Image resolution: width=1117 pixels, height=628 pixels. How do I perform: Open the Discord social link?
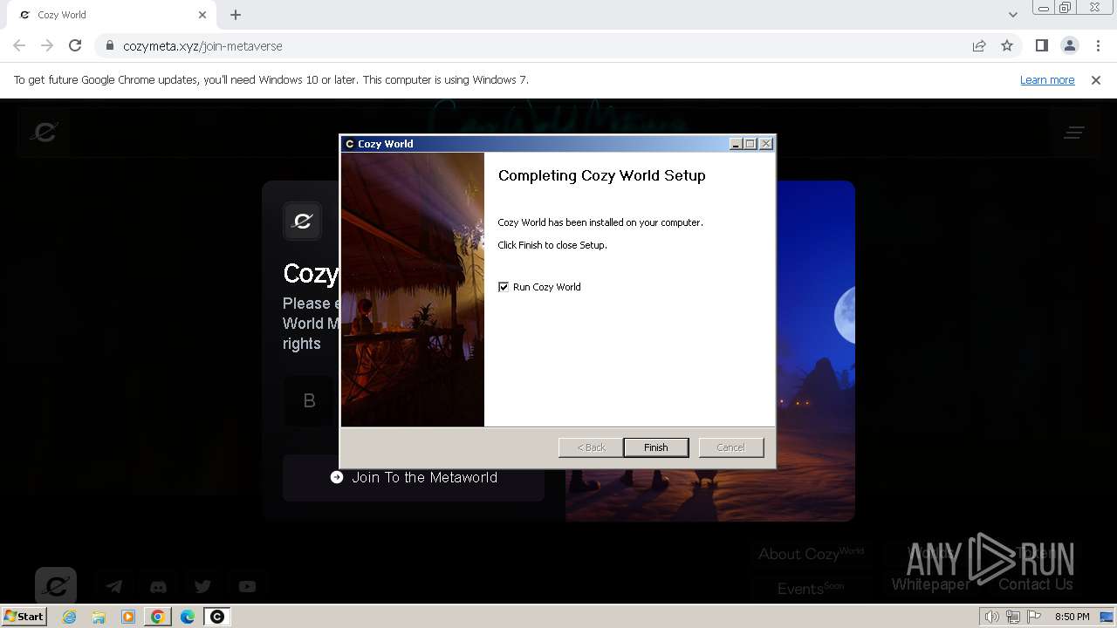pos(158,587)
